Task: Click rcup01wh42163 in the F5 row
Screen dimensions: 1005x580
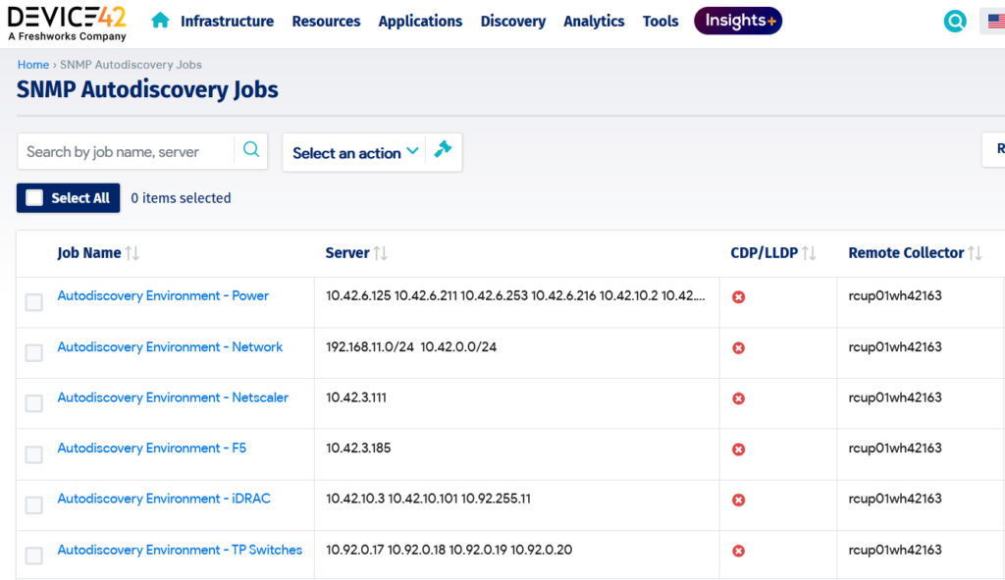Action: (x=895, y=448)
